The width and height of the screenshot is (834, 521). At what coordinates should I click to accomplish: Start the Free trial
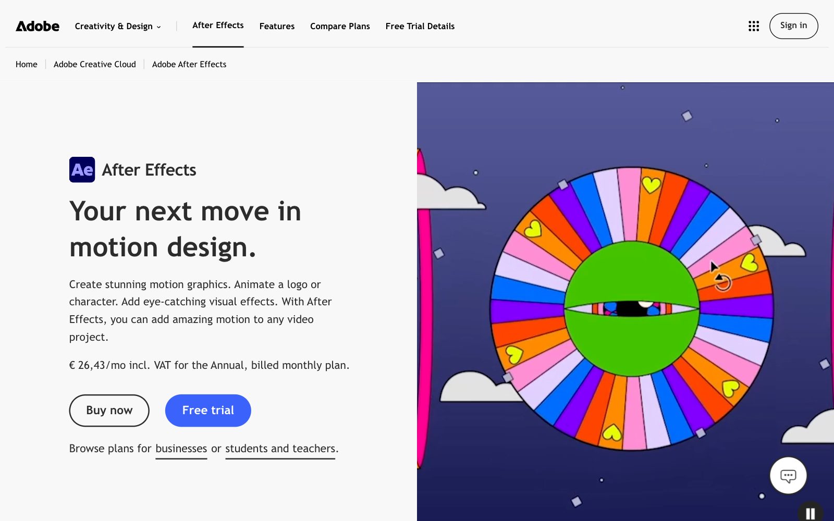208,411
